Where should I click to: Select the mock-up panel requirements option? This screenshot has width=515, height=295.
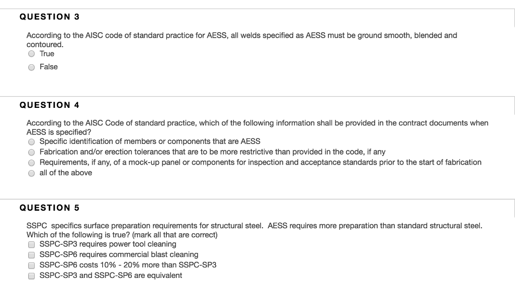[31, 162]
